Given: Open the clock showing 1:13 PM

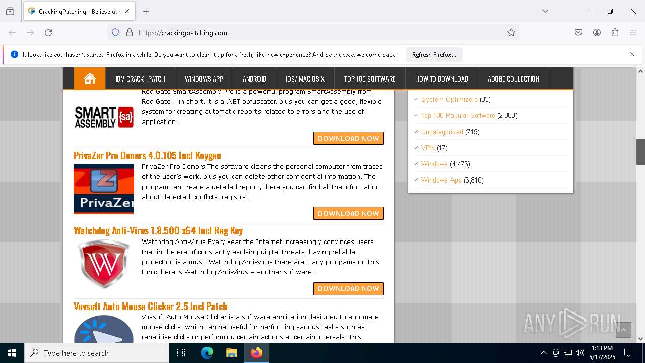Looking at the screenshot, I should coord(602,353).
